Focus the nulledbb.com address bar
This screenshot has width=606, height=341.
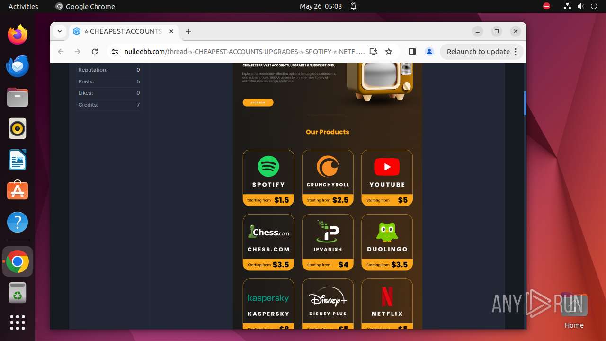click(x=244, y=52)
